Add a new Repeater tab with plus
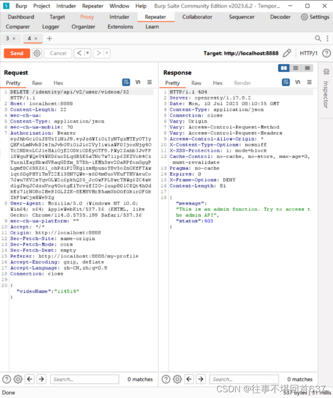Screen dimensions: 333x398 50,39
